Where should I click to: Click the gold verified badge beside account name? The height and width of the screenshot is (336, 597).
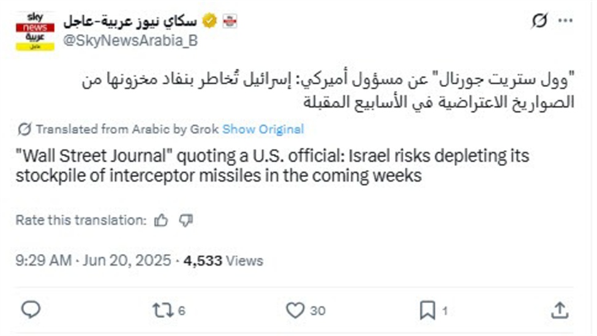209,21
